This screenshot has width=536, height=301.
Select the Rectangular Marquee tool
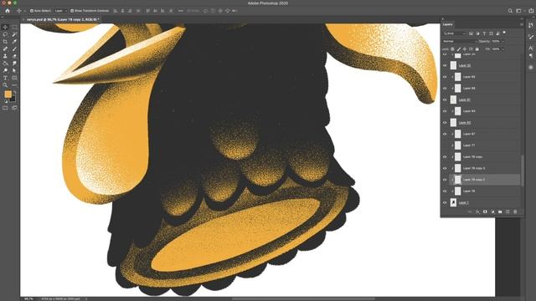(14, 27)
